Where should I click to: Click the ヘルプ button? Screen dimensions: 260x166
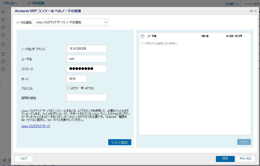tap(24, 159)
